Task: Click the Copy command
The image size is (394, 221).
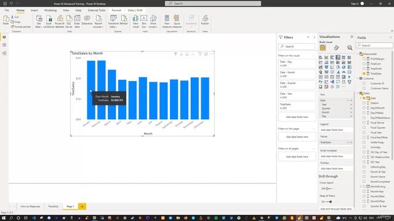Action: coord(15,22)
